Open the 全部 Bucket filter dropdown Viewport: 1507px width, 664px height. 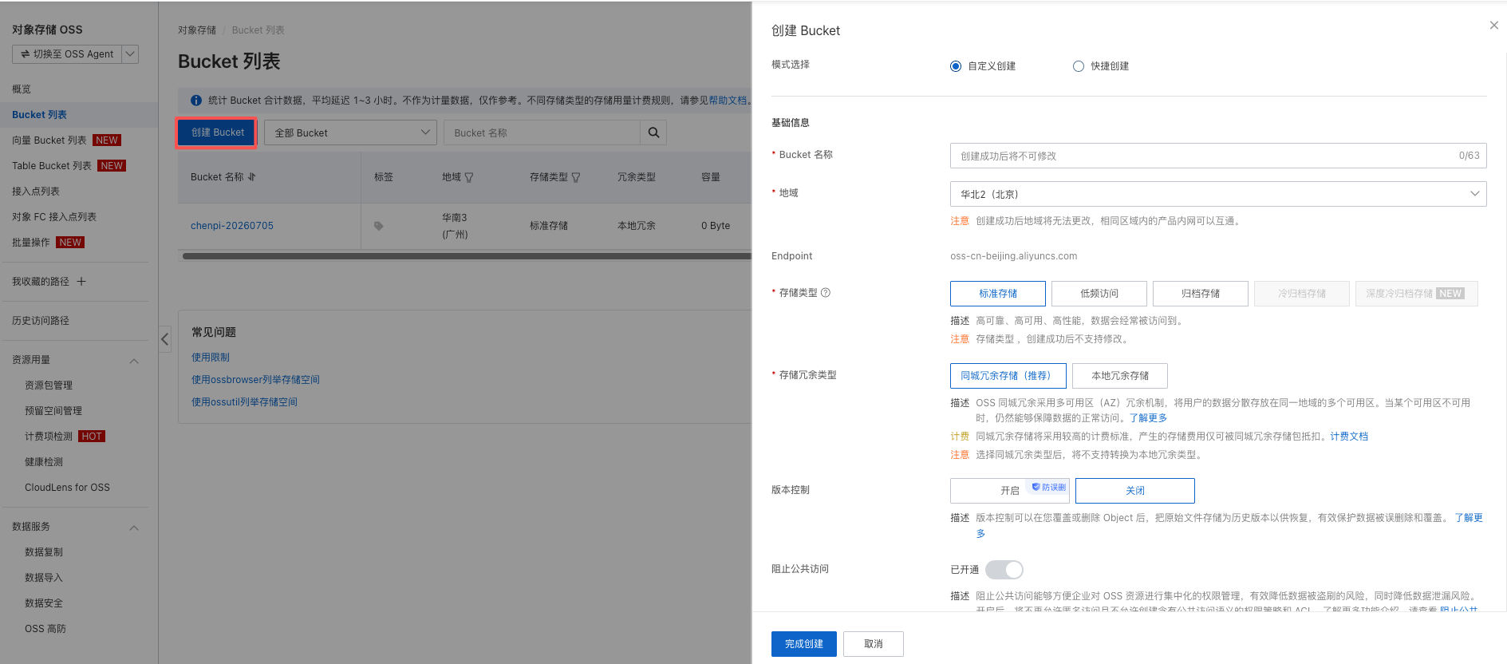350,132
